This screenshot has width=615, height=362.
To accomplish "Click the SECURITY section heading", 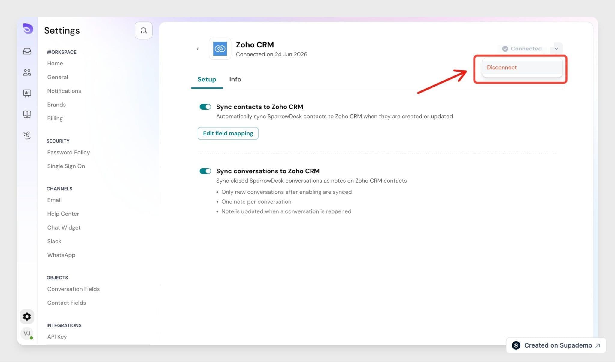I will [58, 141].
